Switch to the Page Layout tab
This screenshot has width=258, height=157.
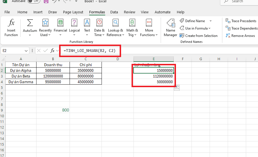click(73, 12)
